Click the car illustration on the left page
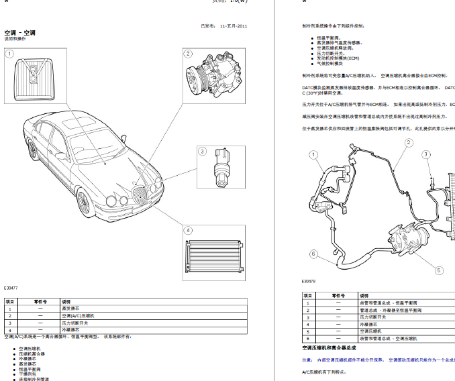This screenshot has width=455, height=381. tap(93, 165)
